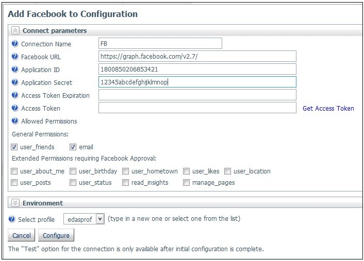Click help icon next to Access Token
Image resolution: width=364 pixels, height=261 pixels.
(x=15, y=108)
